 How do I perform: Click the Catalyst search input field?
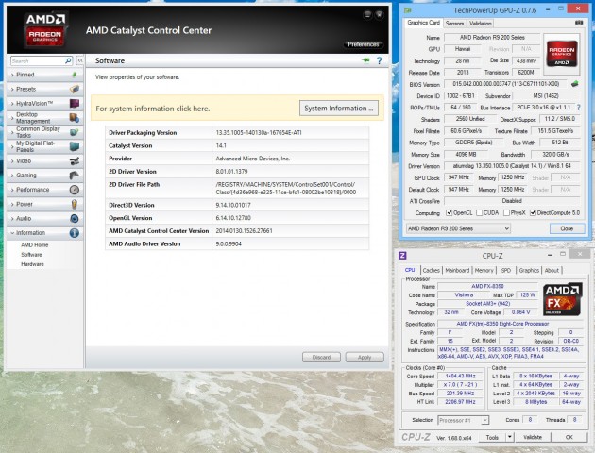tap(34, 60)
